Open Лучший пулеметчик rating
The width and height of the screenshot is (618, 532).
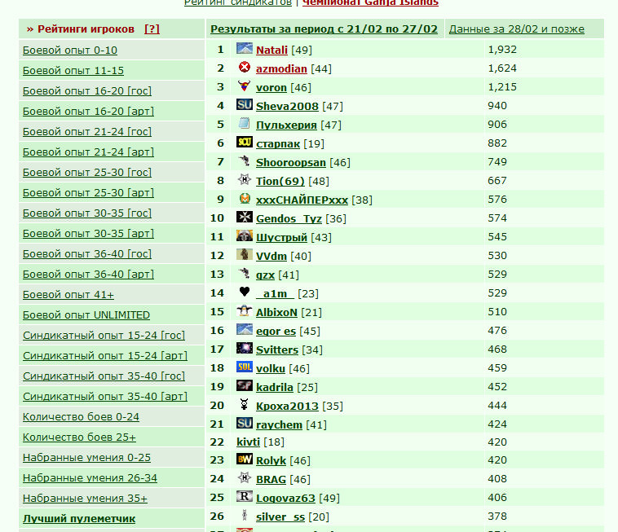(79, 519)
